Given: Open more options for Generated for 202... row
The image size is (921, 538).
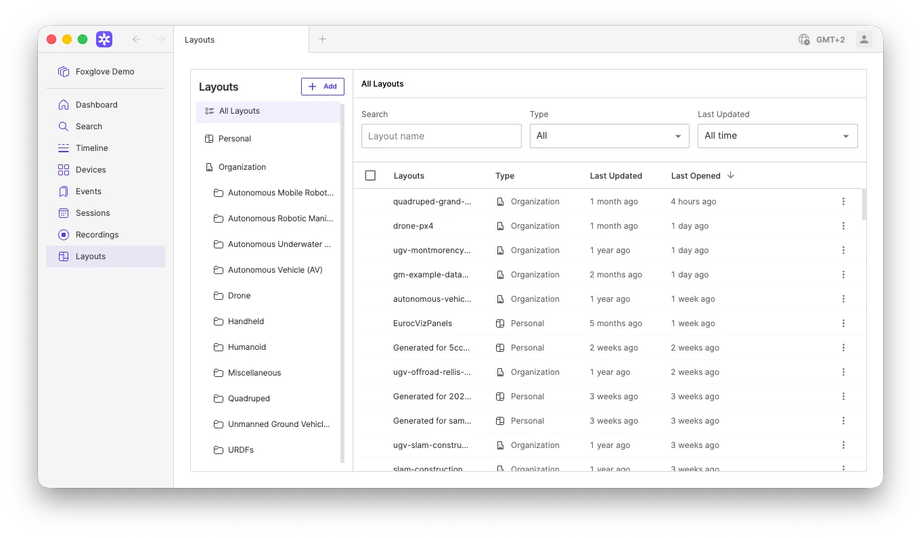Looking at the screenshot, I should click(x=843, y=397).
